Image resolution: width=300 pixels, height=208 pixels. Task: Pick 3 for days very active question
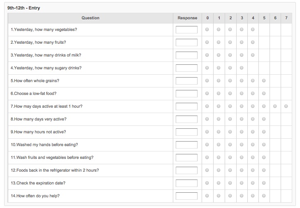(x=242, y=119)
